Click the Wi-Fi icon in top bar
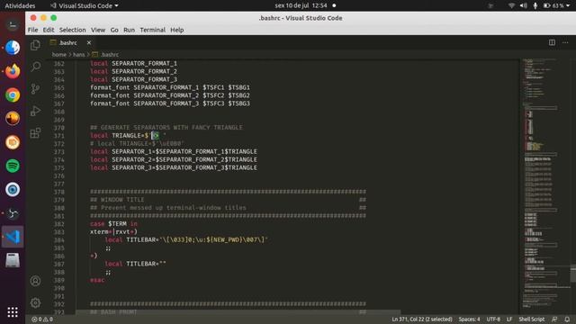The image size is (576, 324). tap(511, 5)
